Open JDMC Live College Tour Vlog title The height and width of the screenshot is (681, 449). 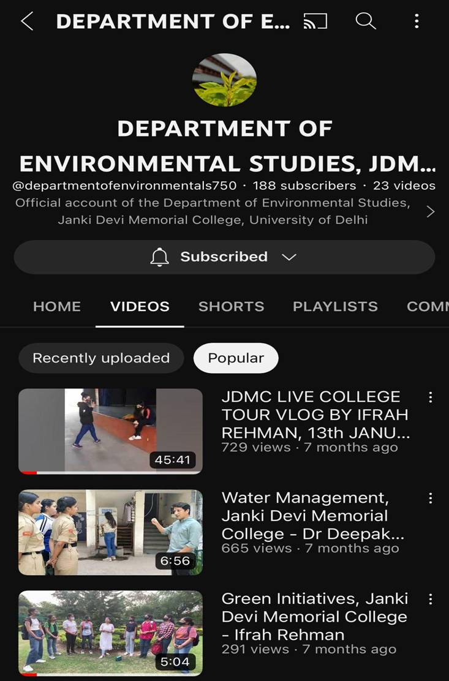[315, 415]
